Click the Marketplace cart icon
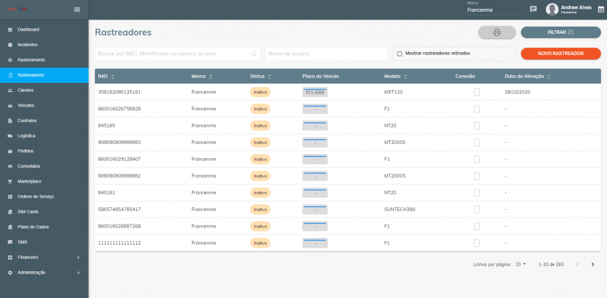 [11, 181]
